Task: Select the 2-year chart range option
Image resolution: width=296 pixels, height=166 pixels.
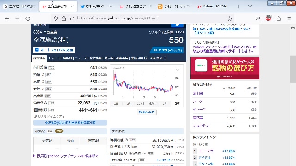Action: [x=177, y=103]
